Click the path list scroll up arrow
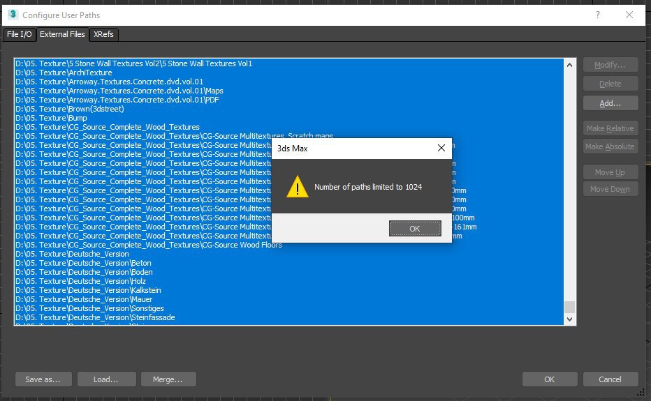The image size is (651, 401). pos(570,65)
